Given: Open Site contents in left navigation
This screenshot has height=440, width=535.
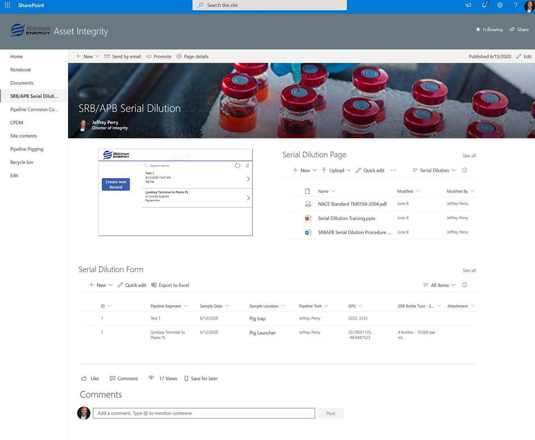Looking at the screenshot, I should (x=24, y=136).
